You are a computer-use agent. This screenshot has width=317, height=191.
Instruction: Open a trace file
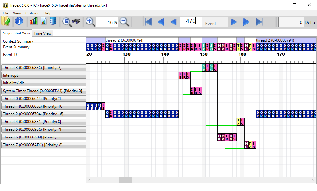(5, 22)
